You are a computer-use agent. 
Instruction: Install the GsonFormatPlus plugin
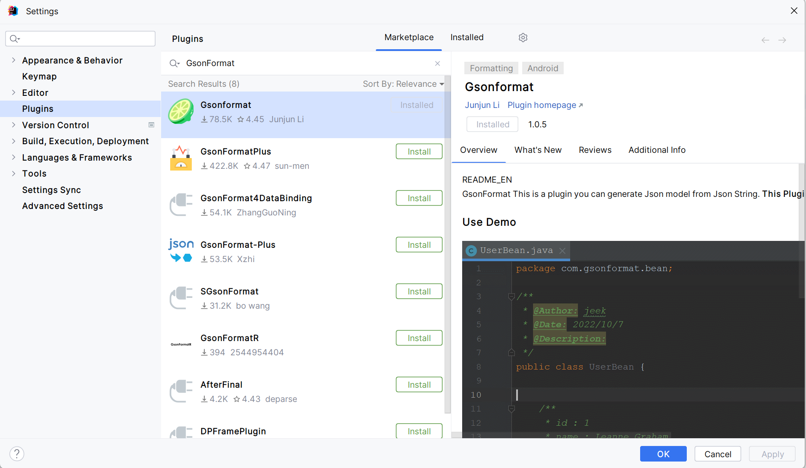[419, 152]
